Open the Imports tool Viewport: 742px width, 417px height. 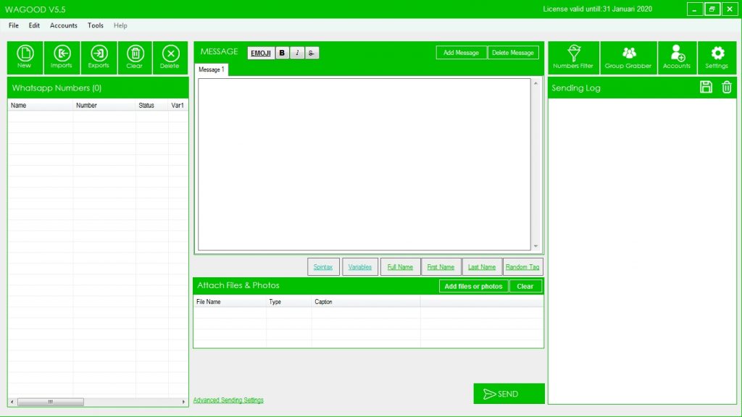pos(62,56)
